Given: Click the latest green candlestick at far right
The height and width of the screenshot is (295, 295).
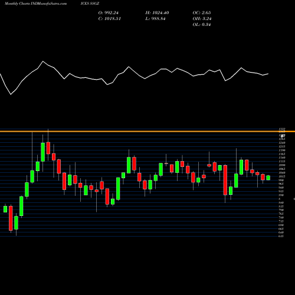Looking at the screenshot, I should pyautogui.click(x=268, y=178).
